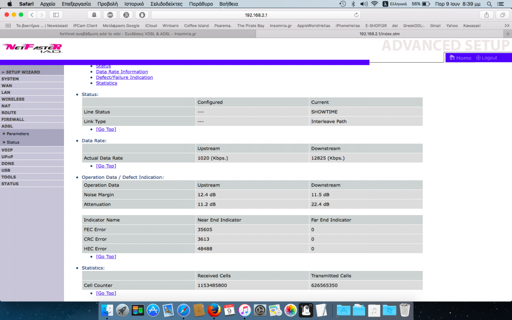Follow the Statistics anchor link

coord(106,83)
